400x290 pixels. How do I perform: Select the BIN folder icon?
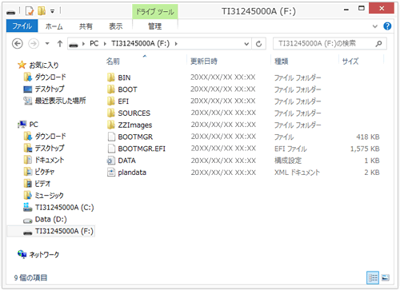(111, 77)
